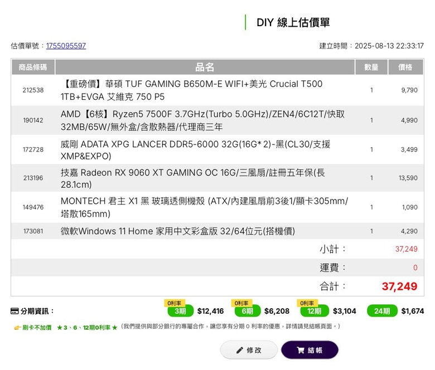435x370 pixels.
Task: Click the Windows 11 Home item name
Action: click(177, 231)
